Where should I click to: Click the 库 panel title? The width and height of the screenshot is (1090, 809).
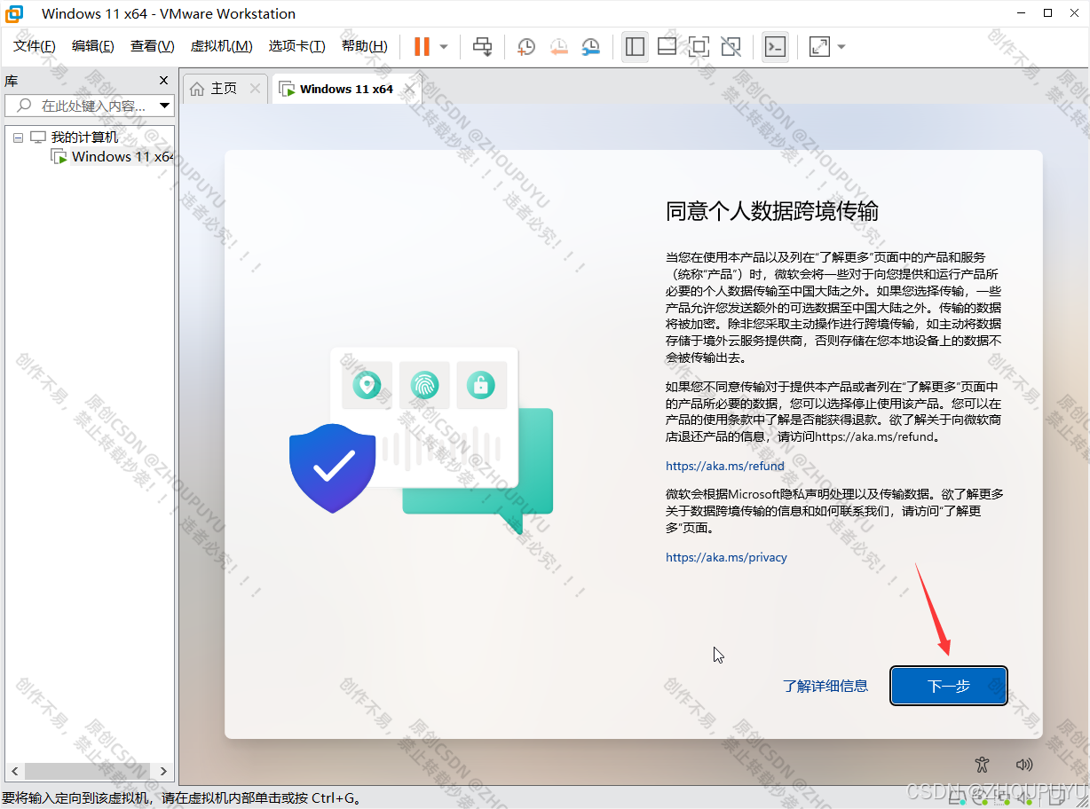point(12,80)
